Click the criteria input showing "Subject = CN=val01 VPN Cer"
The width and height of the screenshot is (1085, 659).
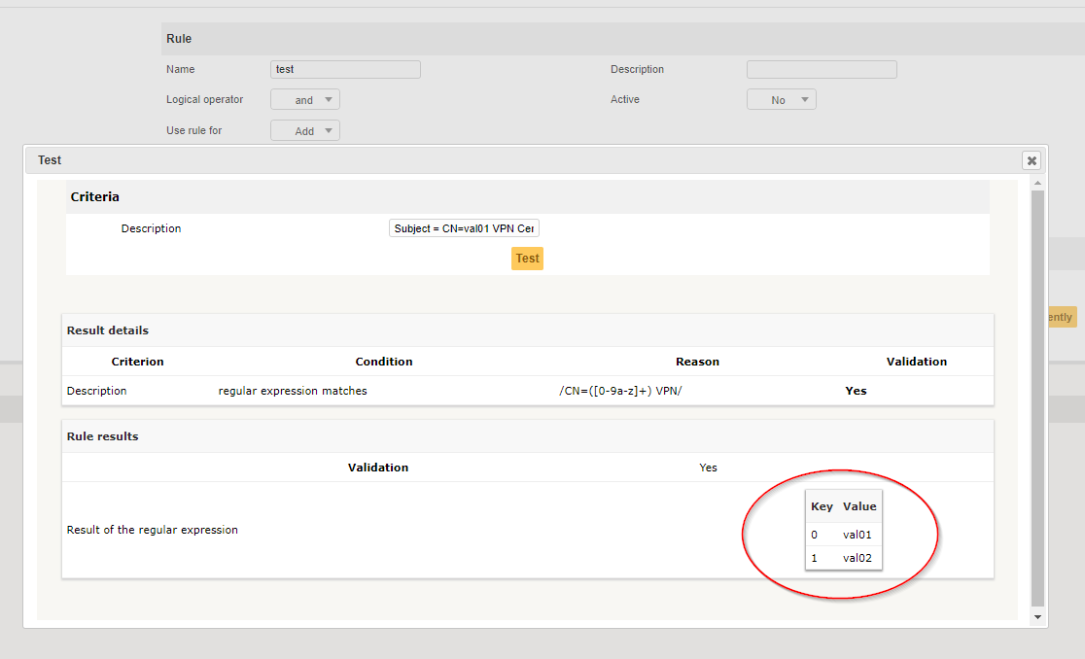click(464, 227)
